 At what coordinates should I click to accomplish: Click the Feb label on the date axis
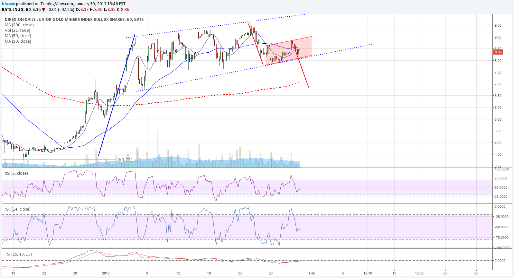click(x=312, y=273)
